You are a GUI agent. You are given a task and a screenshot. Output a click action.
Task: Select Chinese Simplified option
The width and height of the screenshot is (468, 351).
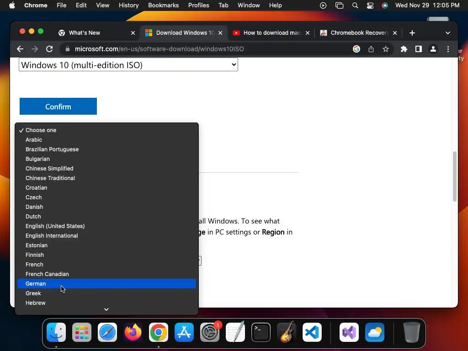point(106,168)
